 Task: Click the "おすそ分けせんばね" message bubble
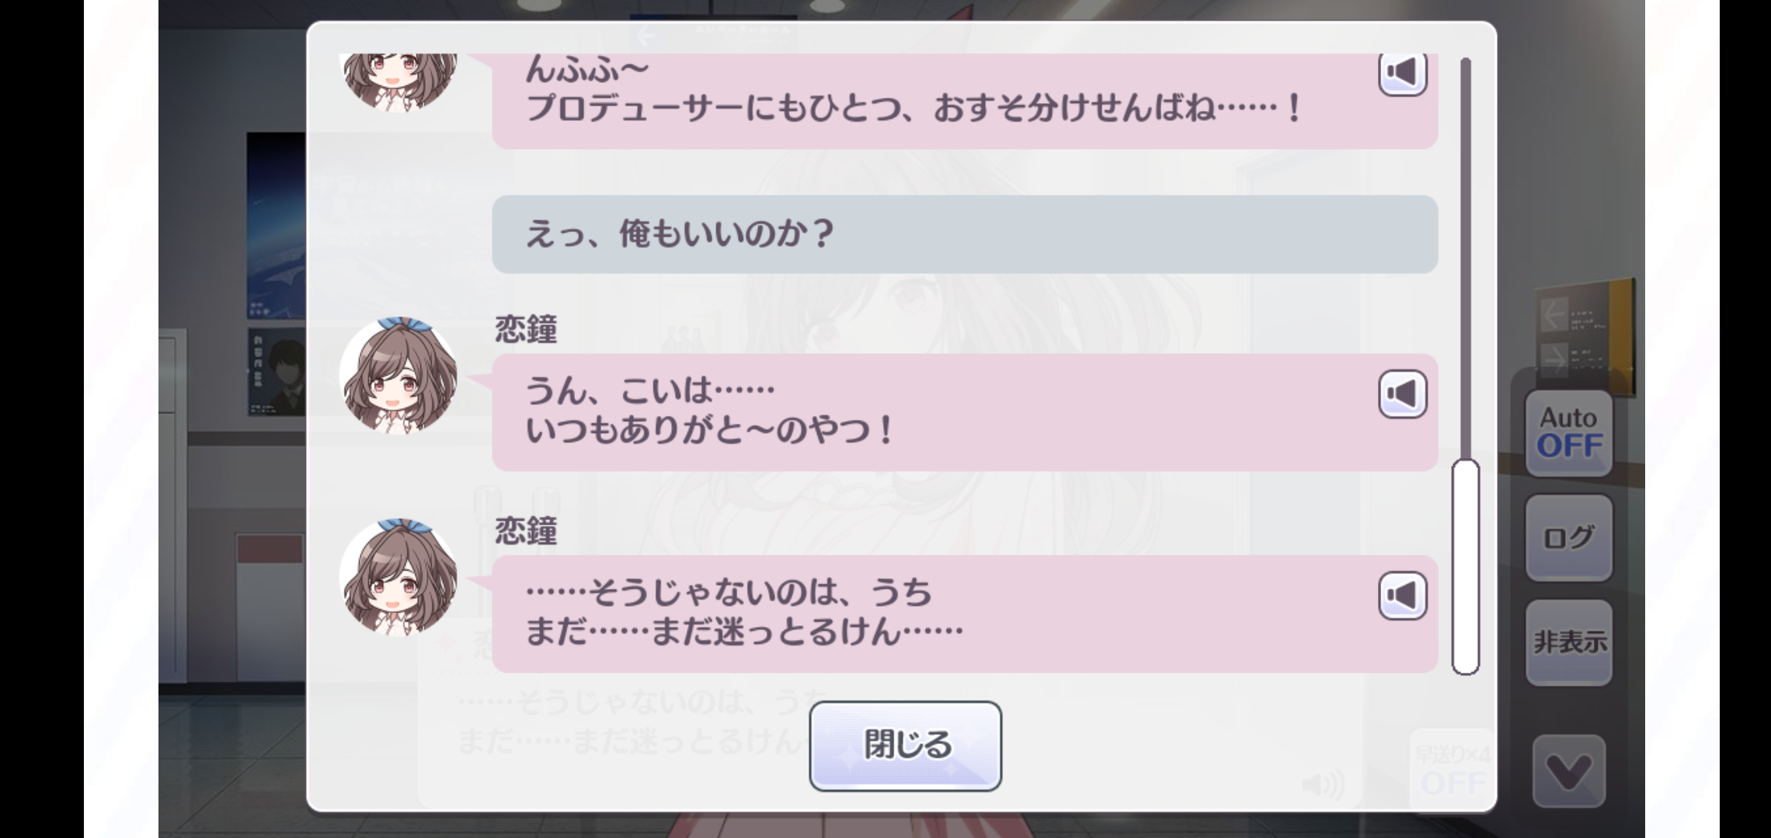point(965,101)
